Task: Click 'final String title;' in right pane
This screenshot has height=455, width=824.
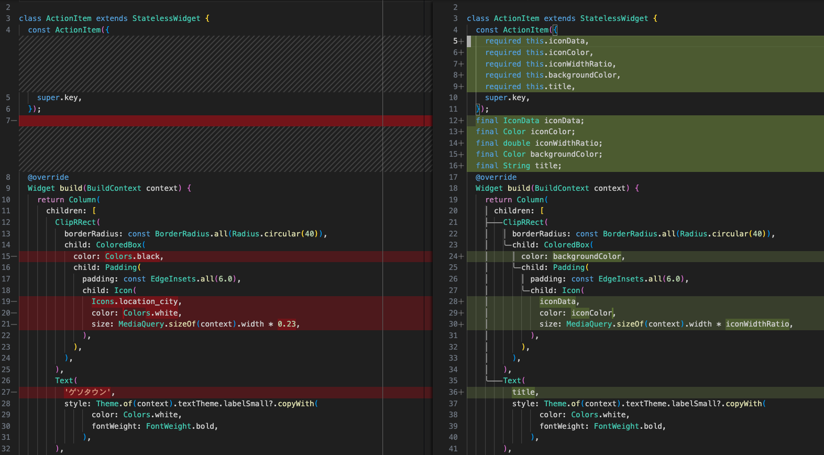Action: coord(518,166)
